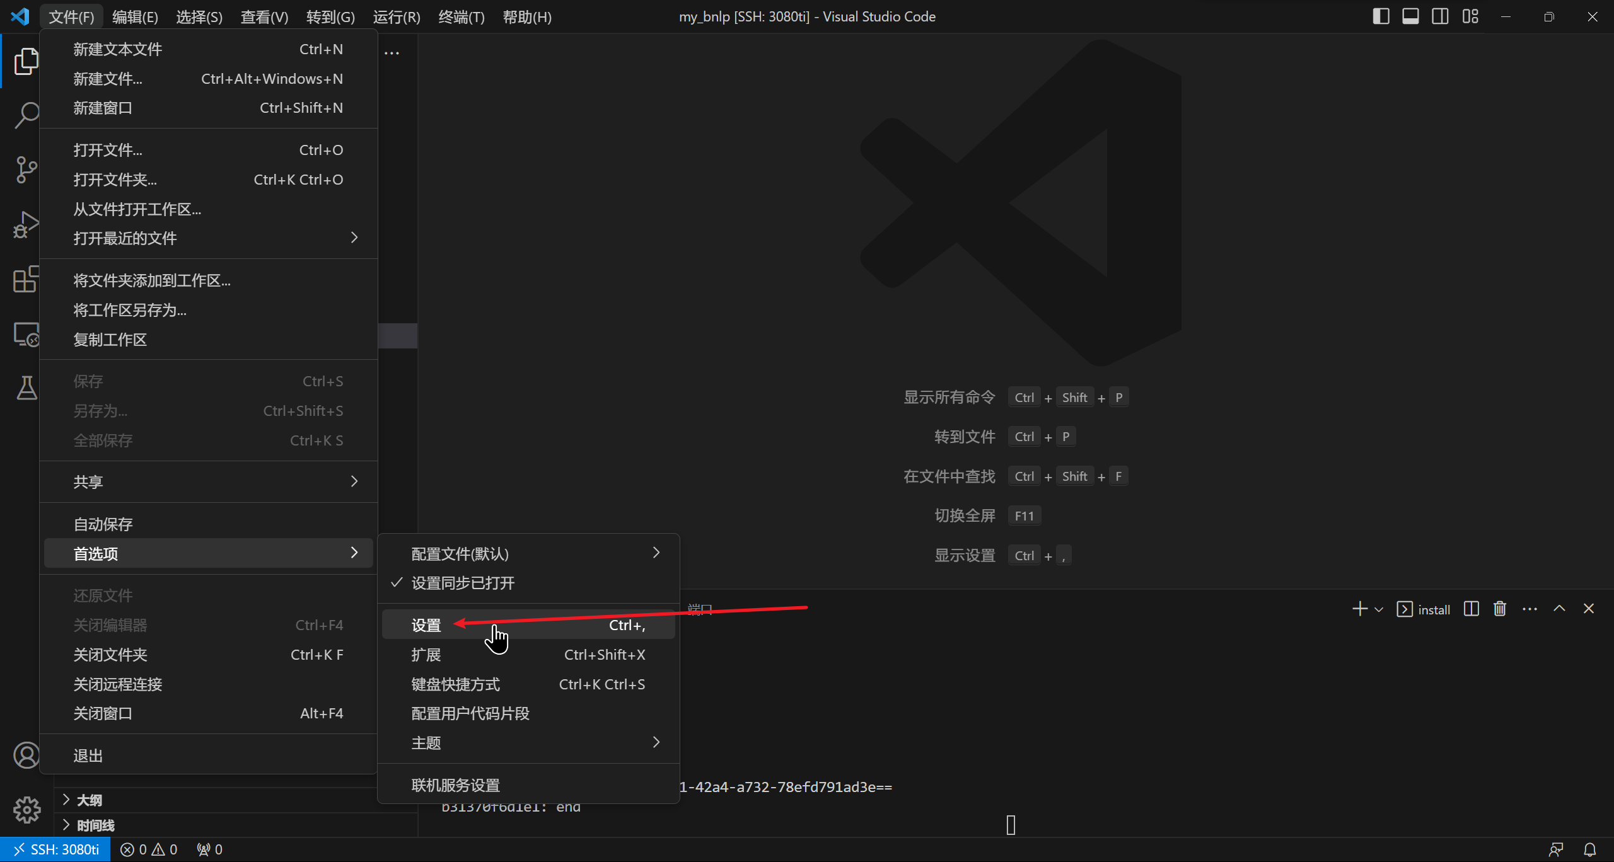
Task: Toggle 设置同步已打开 checkmark item
Action: coord(528,583)
